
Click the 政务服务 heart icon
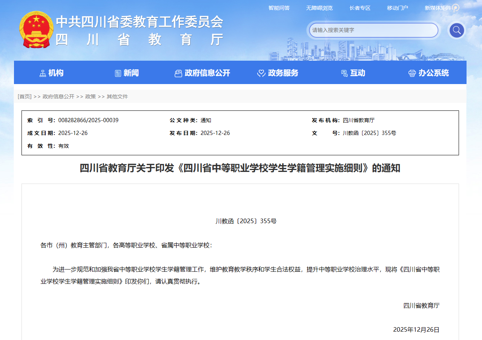pos(261,74)
